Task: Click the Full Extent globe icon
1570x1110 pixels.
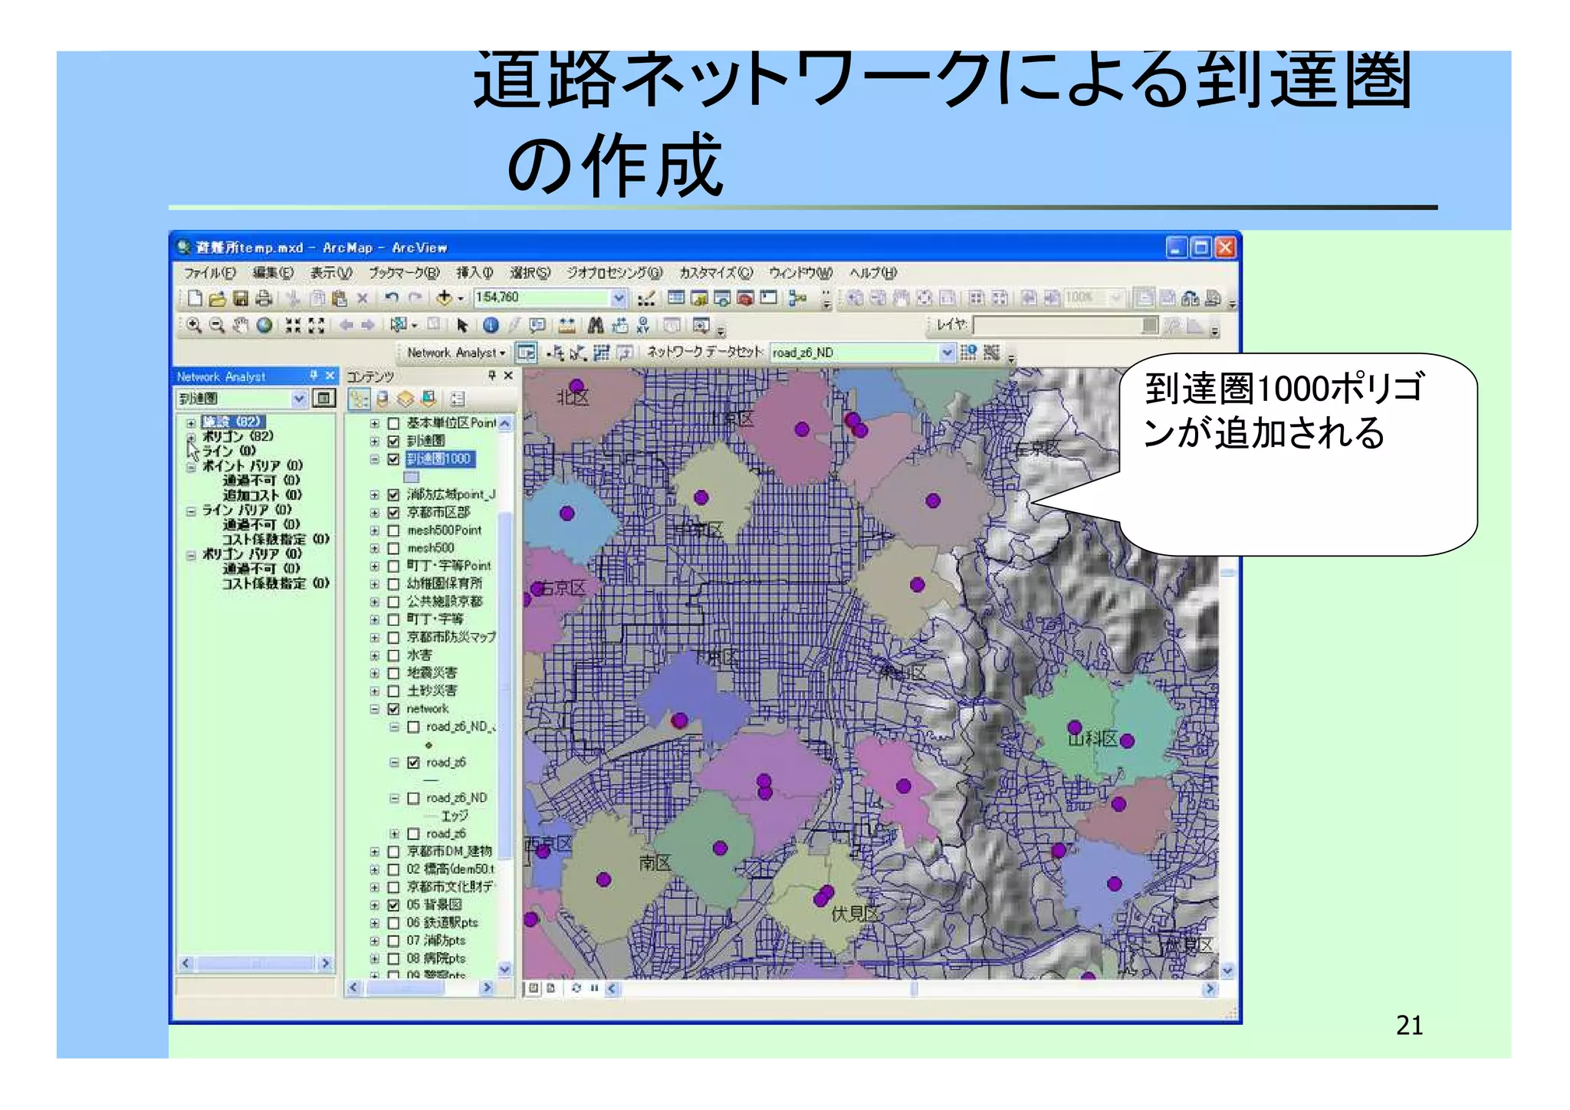Action: [x=264, y=326]
